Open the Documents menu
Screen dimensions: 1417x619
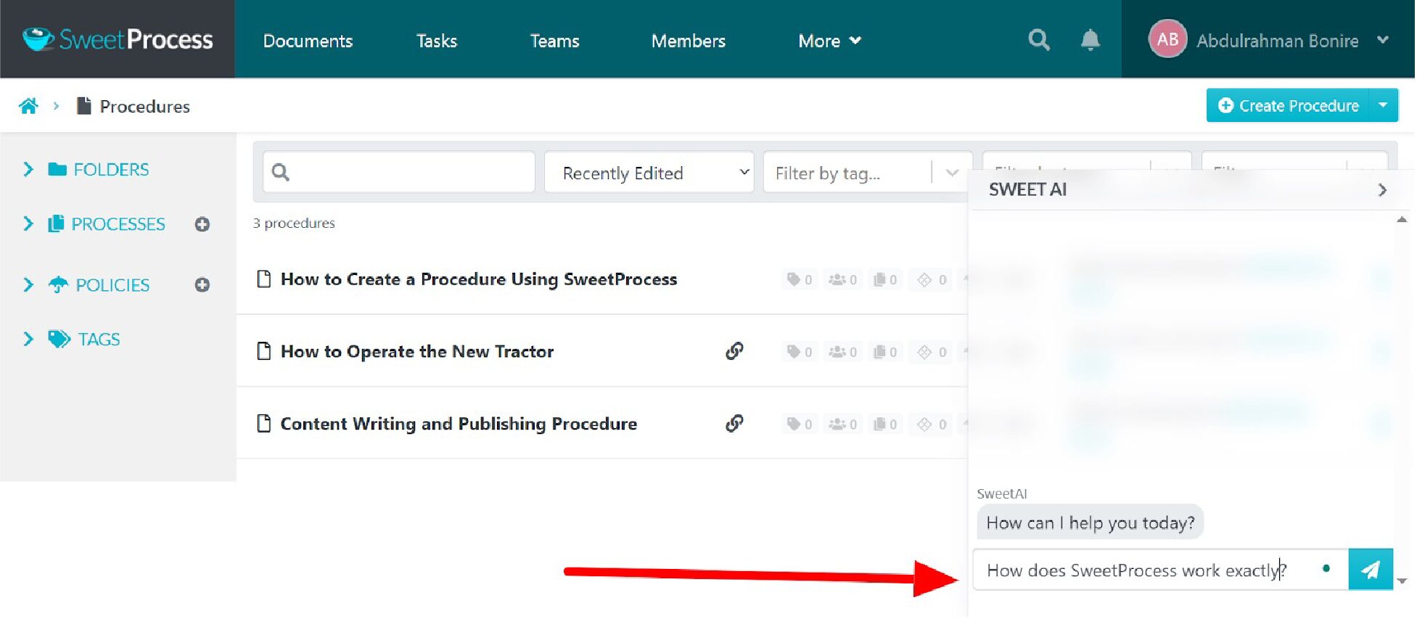tap(308, 41)
